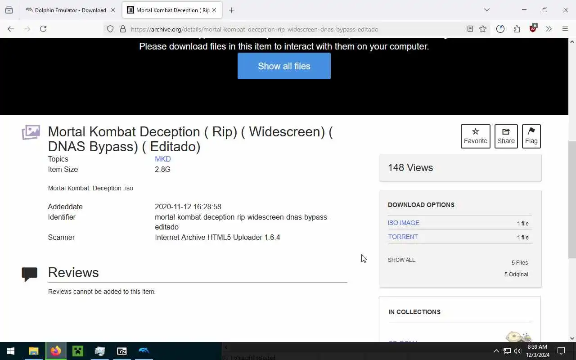Image resolution: width=576 pixels, height=360 pixels.
Task: Share this archive item
Action: coord(506,136)
